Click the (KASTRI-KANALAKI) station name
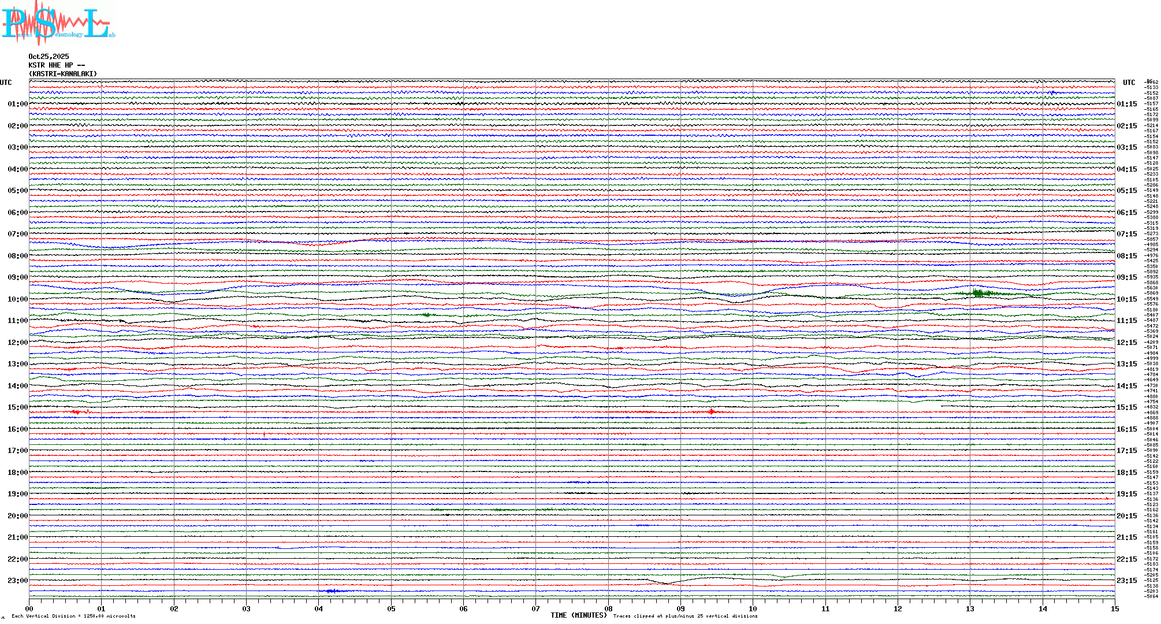 click(63, 74)
